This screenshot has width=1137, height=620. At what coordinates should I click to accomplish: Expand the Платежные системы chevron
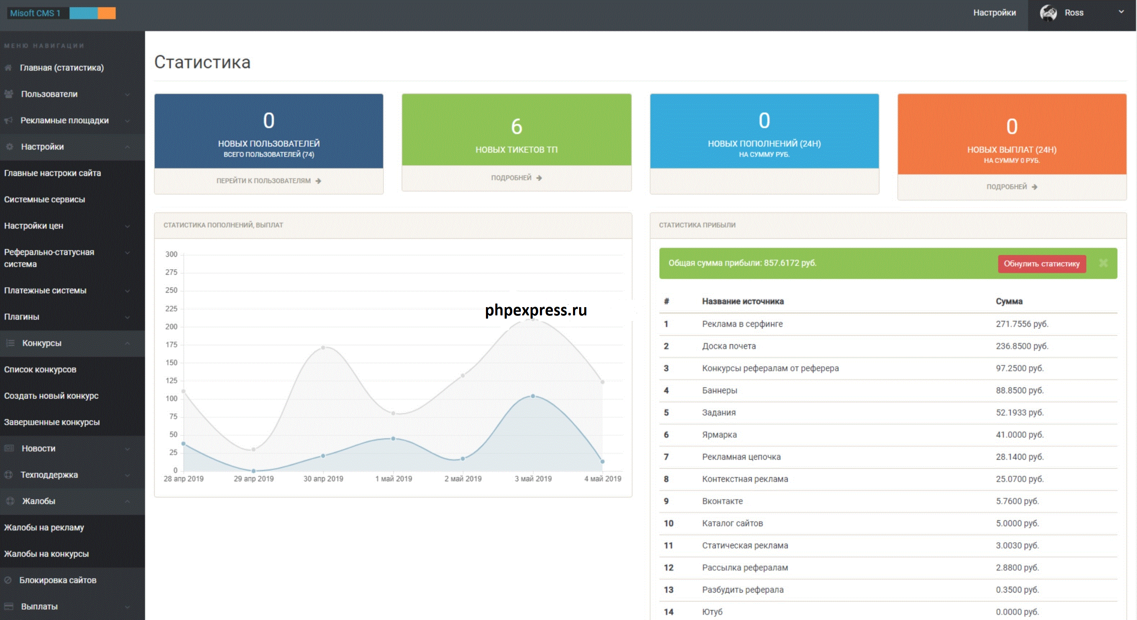click(128, 291)
